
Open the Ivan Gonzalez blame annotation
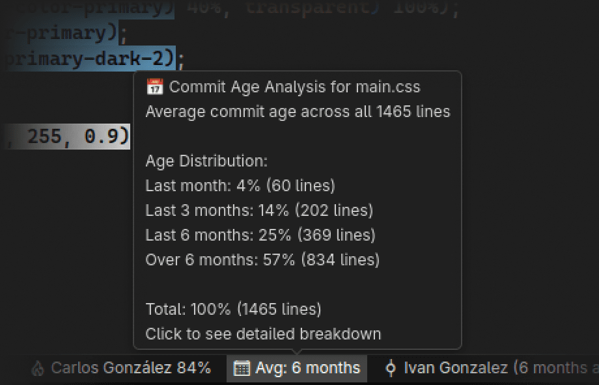click(x=495, y=368)
